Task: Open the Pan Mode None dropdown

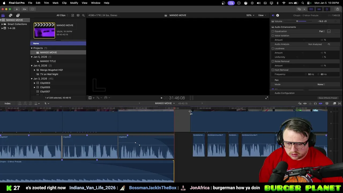Action: pyautogui.click(x=321, y=84)
